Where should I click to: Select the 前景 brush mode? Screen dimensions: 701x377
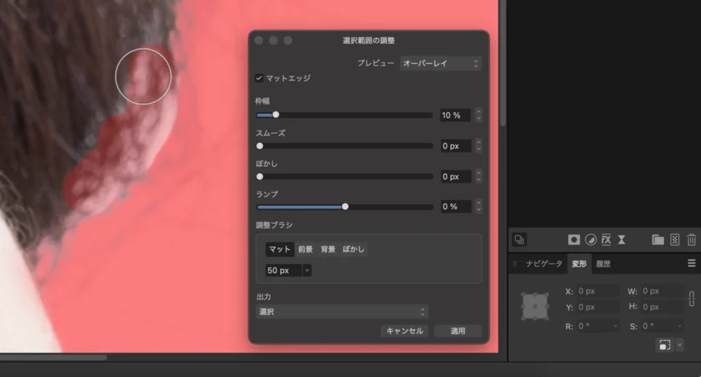[x=305, y=250]
